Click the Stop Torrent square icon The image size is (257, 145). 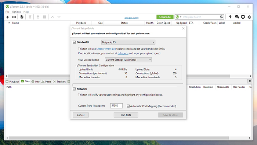point(44,17)
